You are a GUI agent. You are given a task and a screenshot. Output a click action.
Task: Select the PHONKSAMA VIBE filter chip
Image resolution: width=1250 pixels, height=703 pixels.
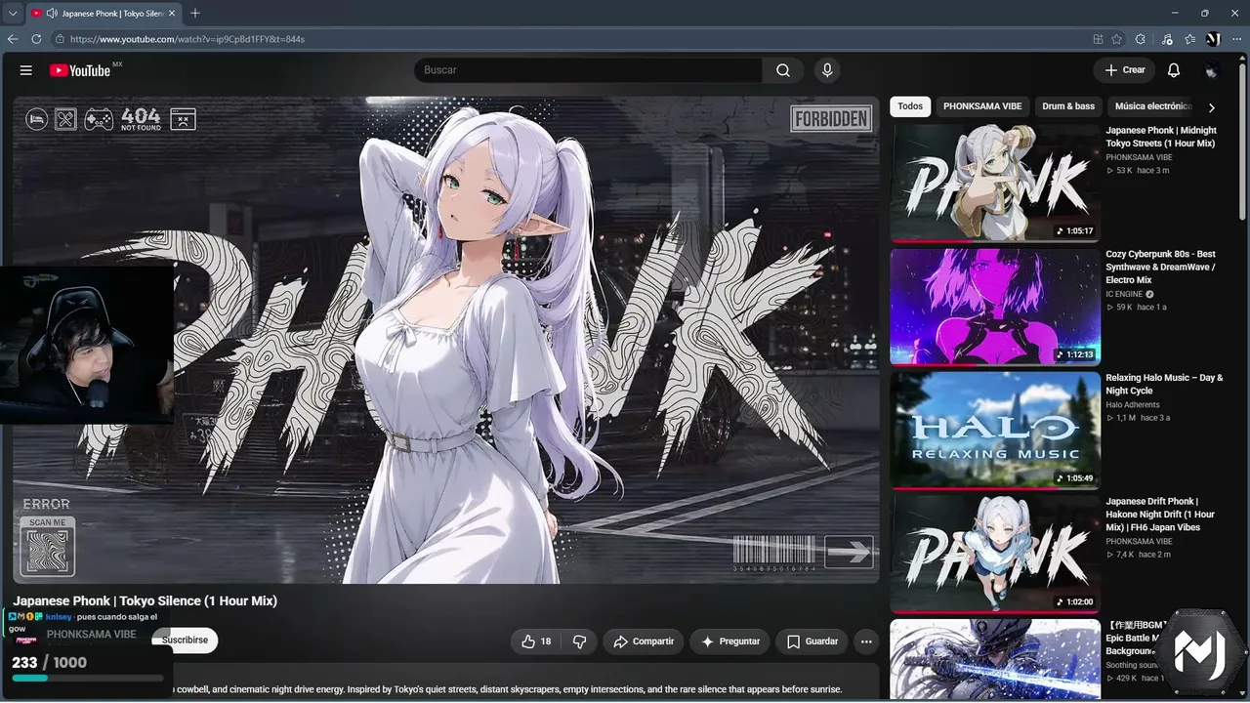pos(982,106)
